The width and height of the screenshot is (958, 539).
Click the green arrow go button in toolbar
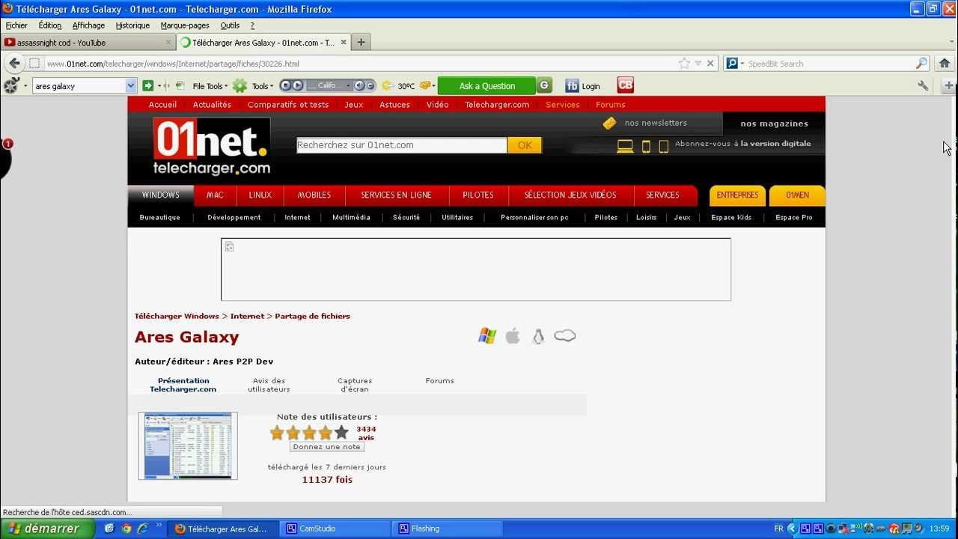[148, 86]
